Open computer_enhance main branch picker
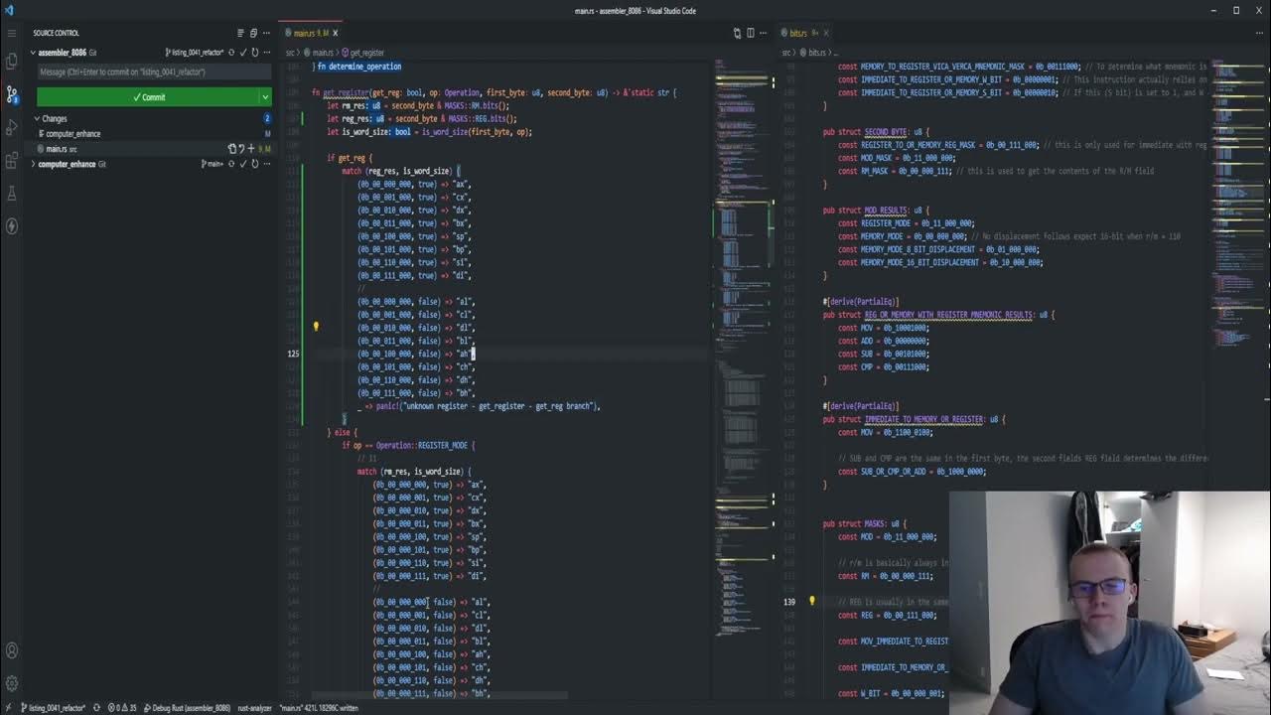Image resolution: width=1271 pixels, height=715 pixels. [212, 164]
